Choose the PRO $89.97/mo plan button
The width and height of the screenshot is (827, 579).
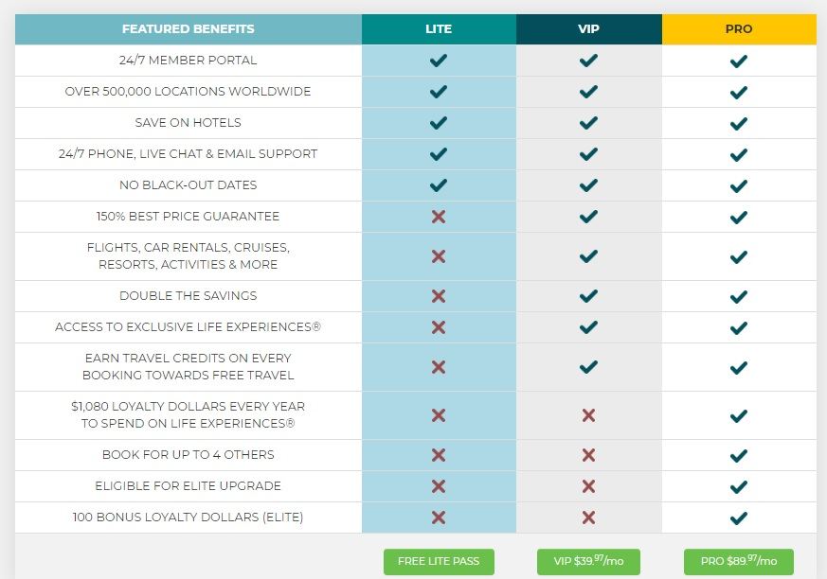[738, 562]
